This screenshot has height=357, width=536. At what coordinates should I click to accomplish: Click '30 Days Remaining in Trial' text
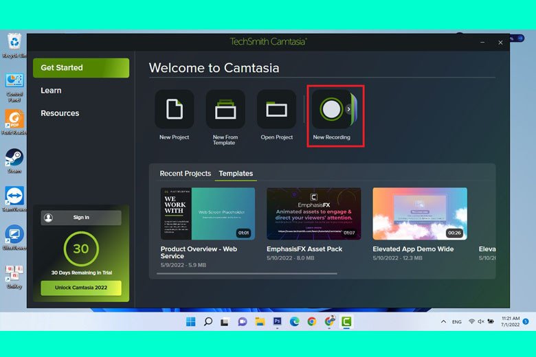[x=82, y=273]
